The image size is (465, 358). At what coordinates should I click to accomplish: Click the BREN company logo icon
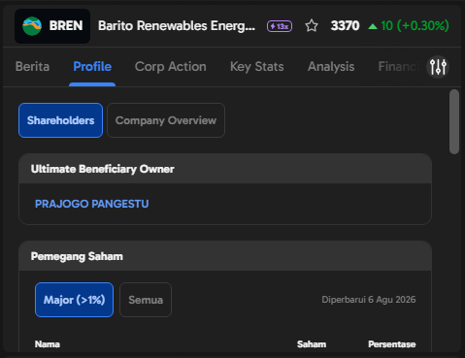tap(32, 26)
